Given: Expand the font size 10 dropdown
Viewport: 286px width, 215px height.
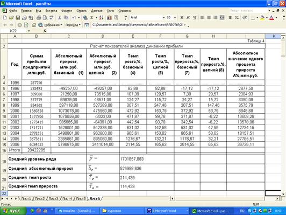Looking at the screenshot, I should [175, 18].
